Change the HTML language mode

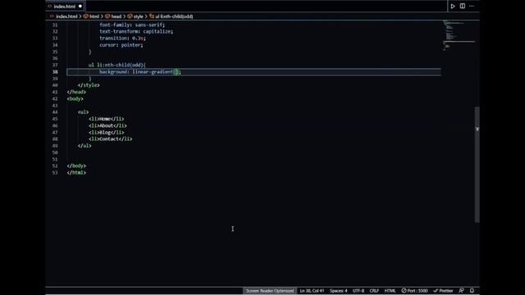[390, 291]
